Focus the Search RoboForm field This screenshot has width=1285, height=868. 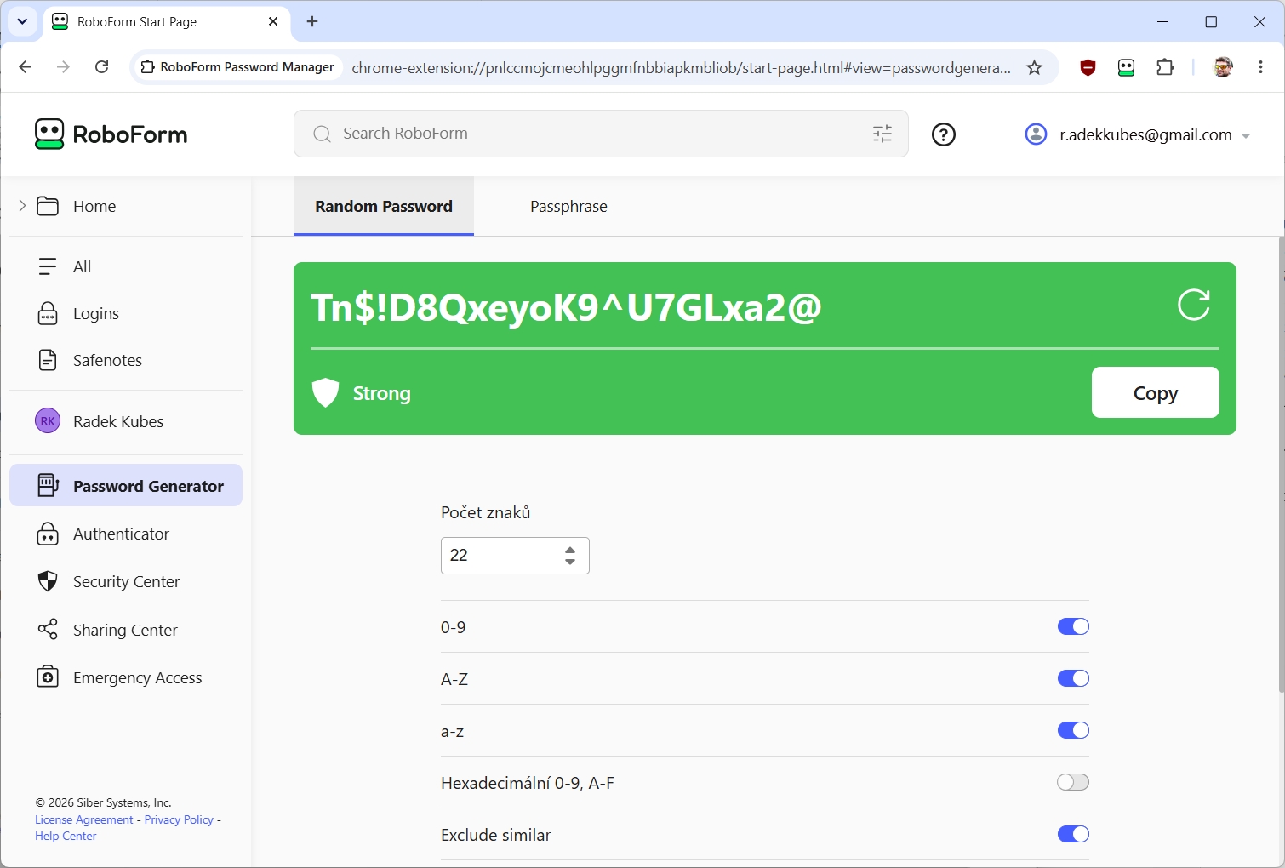click(x=601, y=134)
